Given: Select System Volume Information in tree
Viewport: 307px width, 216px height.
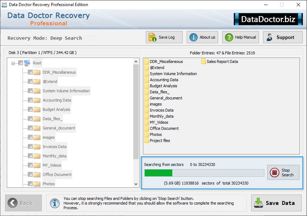Looking at the screenshot, I should (x=66, y=91).
